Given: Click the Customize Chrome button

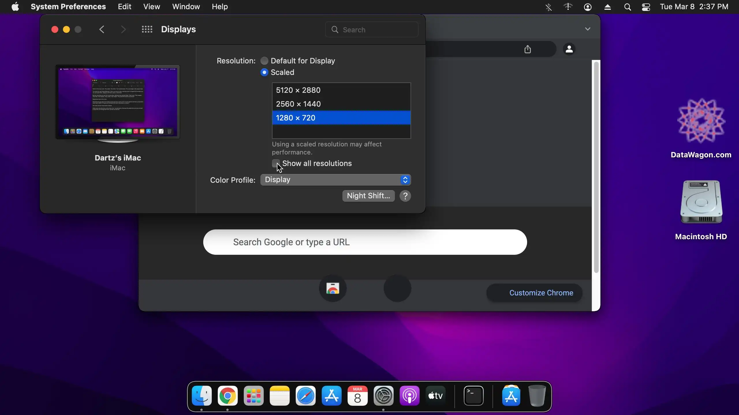Looking at the screenshot, I should (534, 293).
